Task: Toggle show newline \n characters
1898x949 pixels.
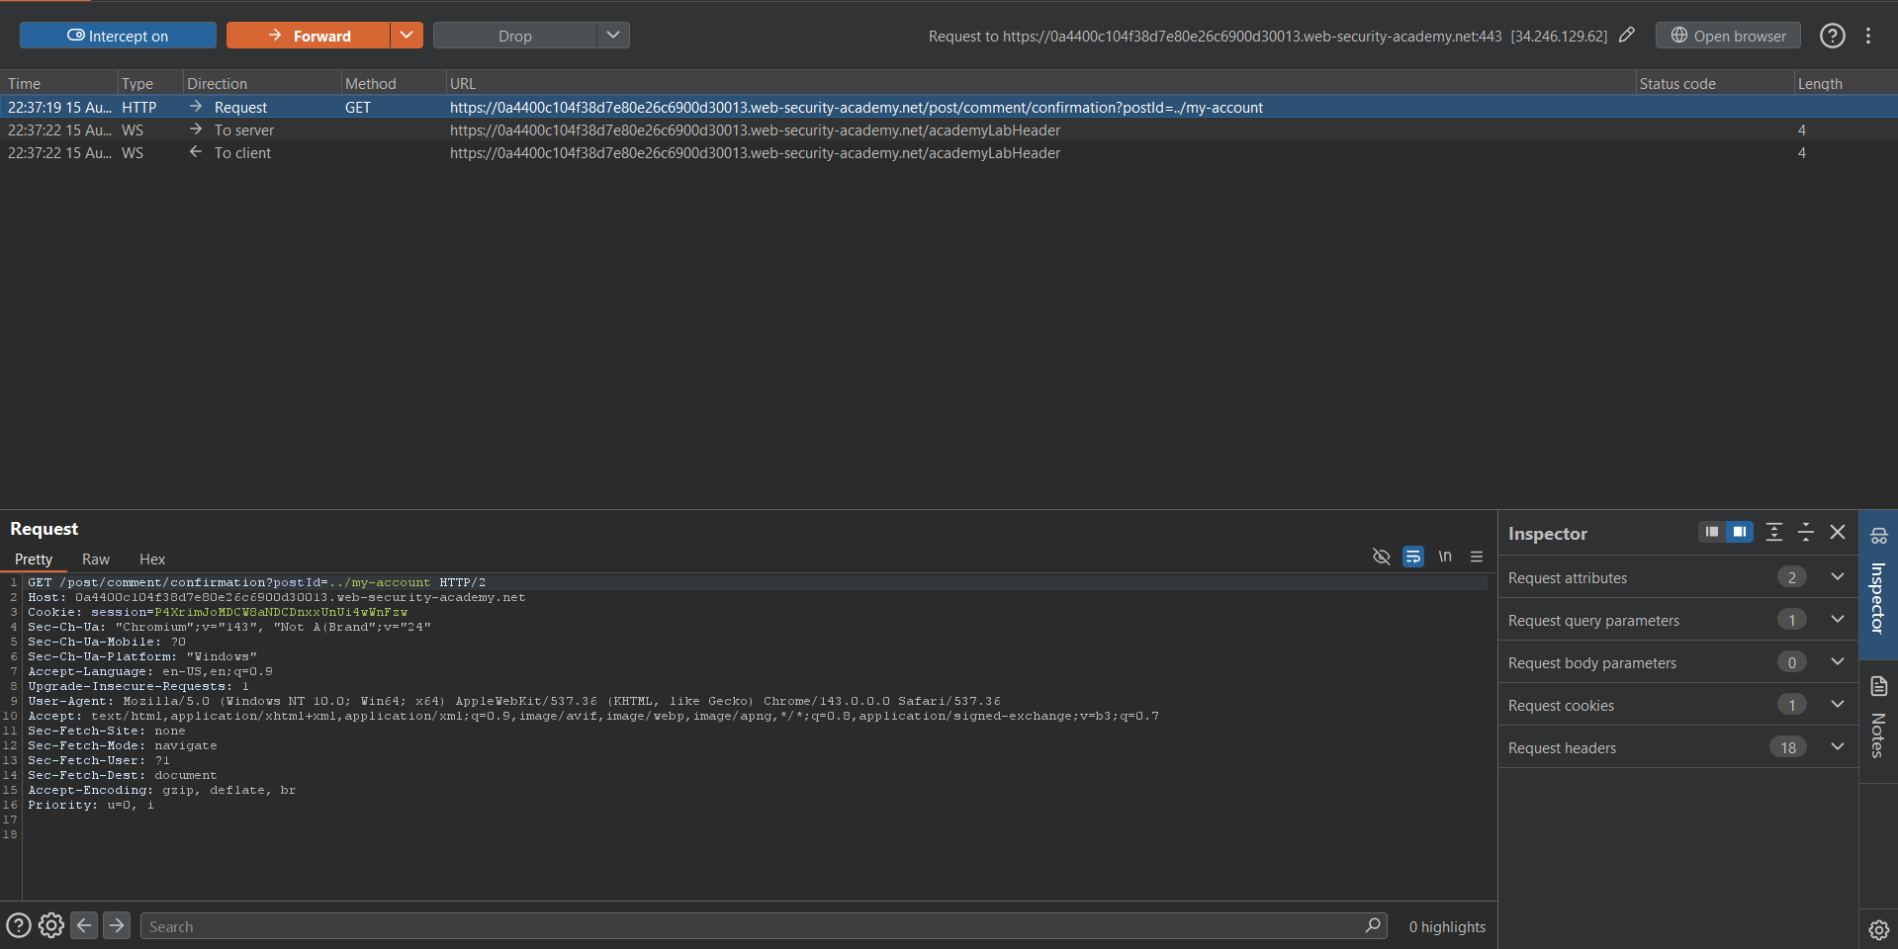Action: pyautogui.click(x=1445, y=557)
